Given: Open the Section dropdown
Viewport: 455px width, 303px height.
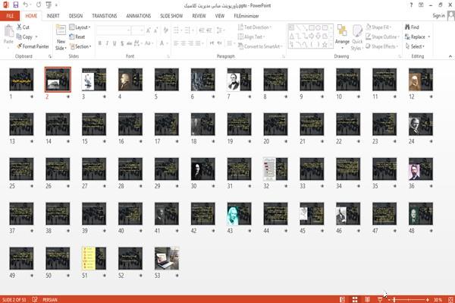Looking at the screenshot, I should pyautogui.click(x=80, y=46).
